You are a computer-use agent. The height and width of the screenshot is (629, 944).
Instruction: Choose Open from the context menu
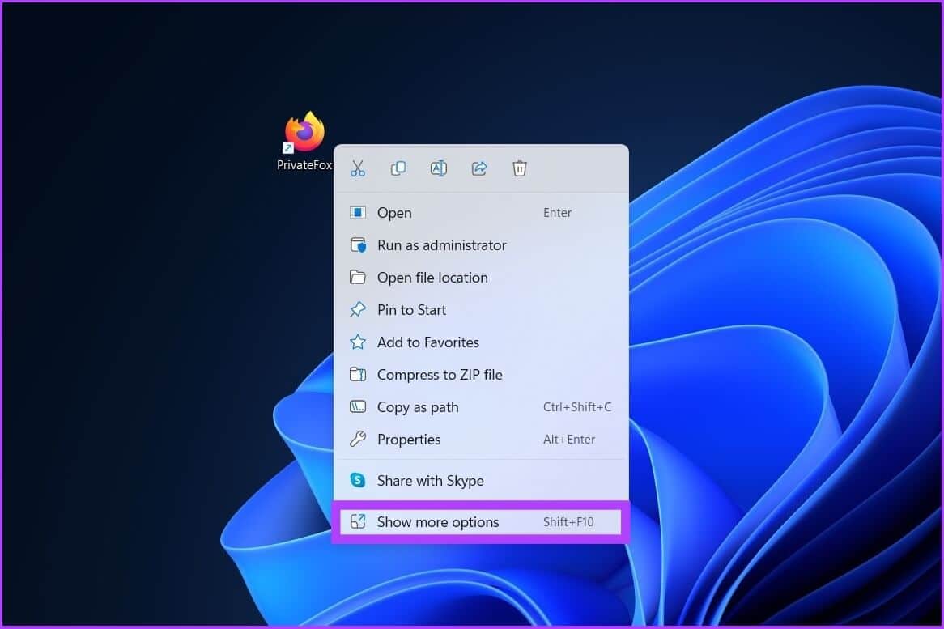481,212
